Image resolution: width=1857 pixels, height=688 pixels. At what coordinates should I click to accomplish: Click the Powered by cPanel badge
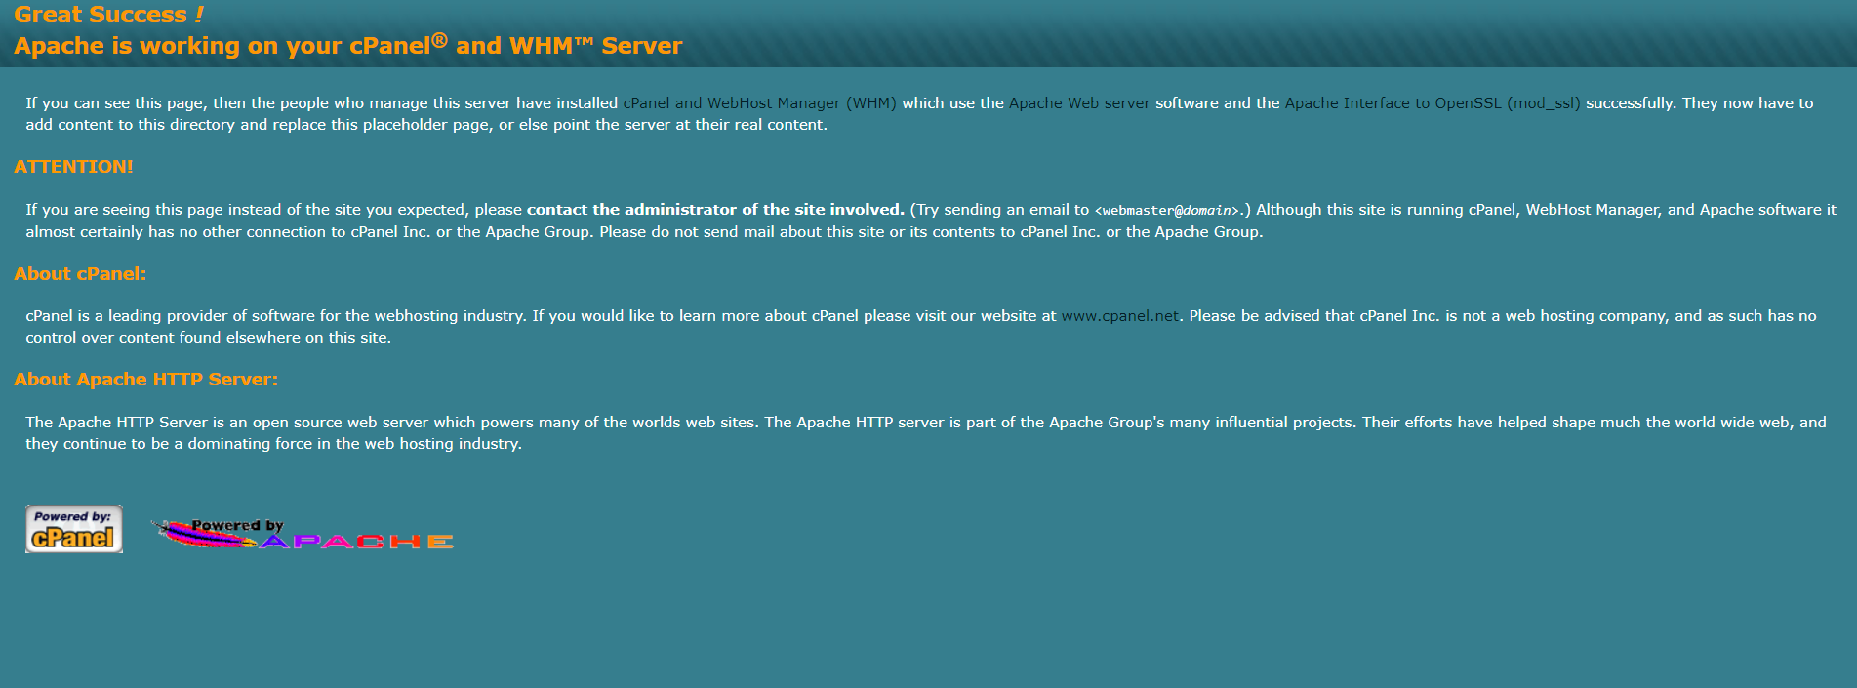pyautogui.click(x=74, y=529)
